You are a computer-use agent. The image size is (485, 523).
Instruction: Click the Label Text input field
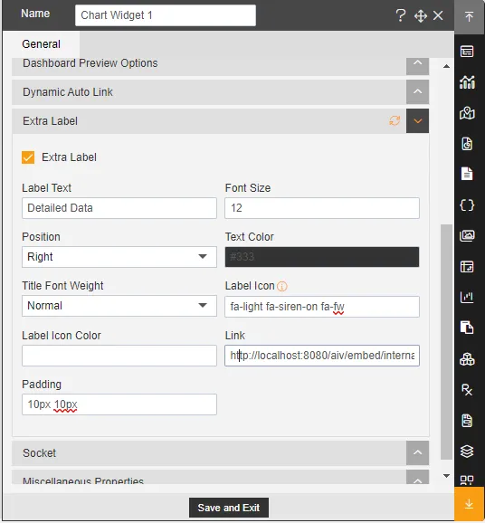point(119,208)
